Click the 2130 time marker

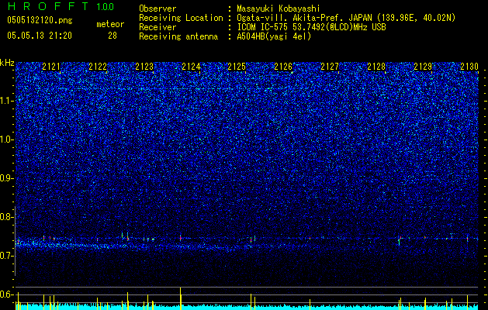point(469,67)
